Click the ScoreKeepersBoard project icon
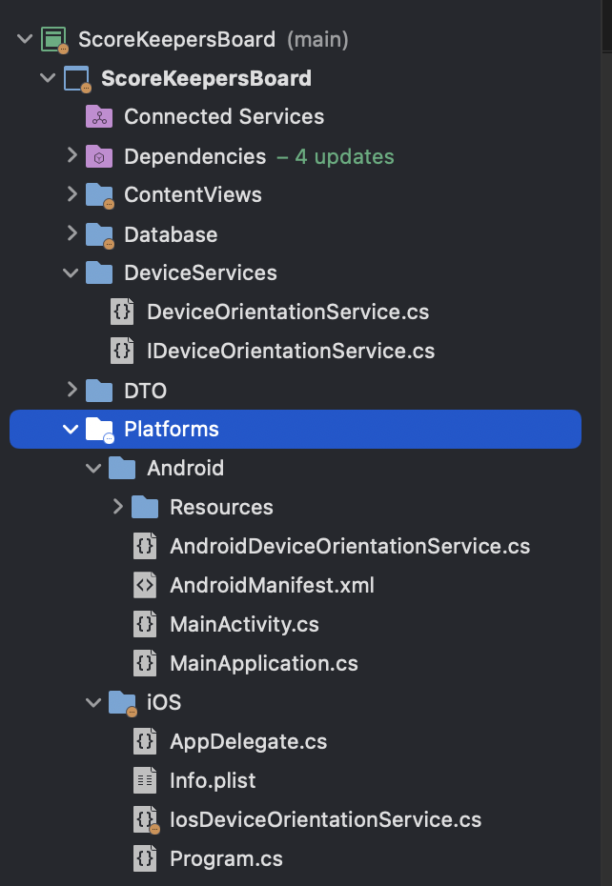The image size is (612, 886). [77, 78]
